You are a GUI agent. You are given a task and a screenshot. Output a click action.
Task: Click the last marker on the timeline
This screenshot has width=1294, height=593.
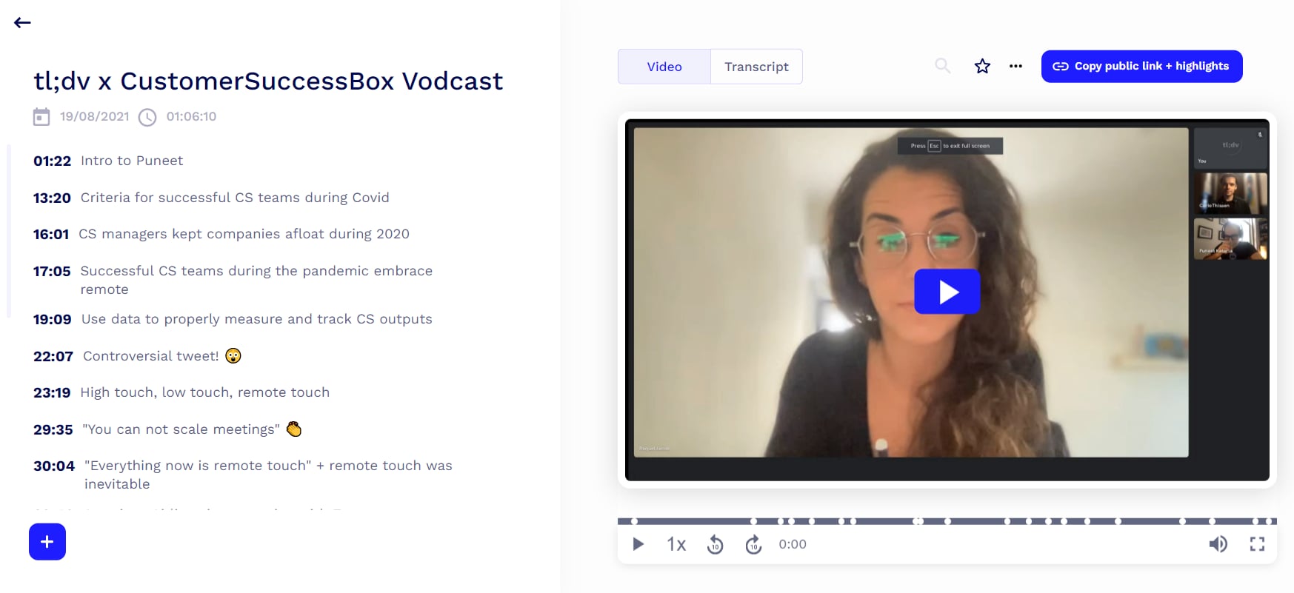tap(1267, 521)
